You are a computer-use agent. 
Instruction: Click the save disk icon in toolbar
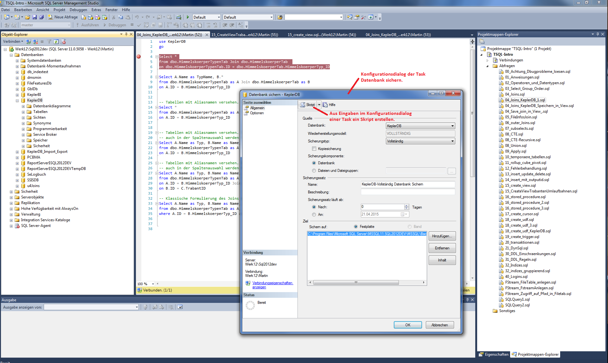tap(35, 17)
